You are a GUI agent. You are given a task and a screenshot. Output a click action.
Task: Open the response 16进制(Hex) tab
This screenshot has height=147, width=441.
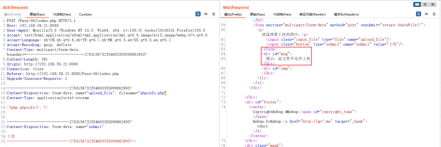[282, 14]
